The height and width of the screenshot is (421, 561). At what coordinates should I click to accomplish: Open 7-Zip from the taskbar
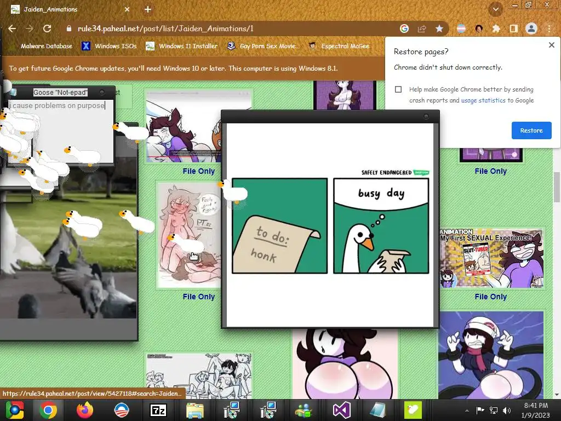coord(158,410)
